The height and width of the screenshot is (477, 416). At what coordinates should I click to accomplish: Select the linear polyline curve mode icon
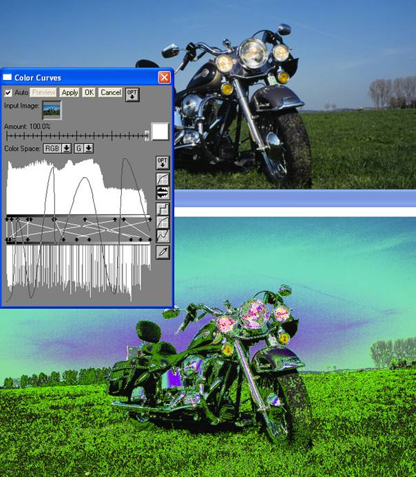pos(163,236)
